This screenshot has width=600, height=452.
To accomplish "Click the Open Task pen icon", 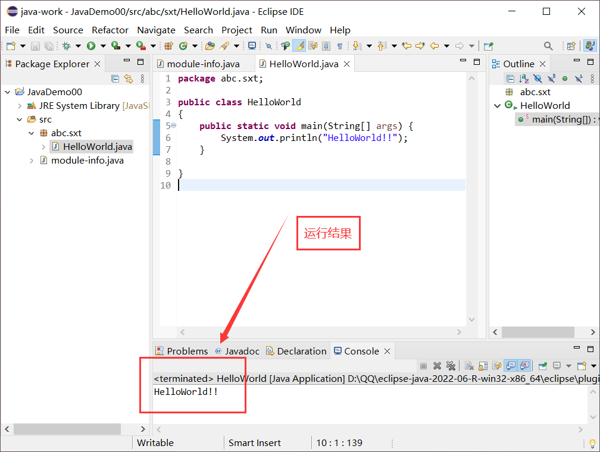I will coord(224,46).
